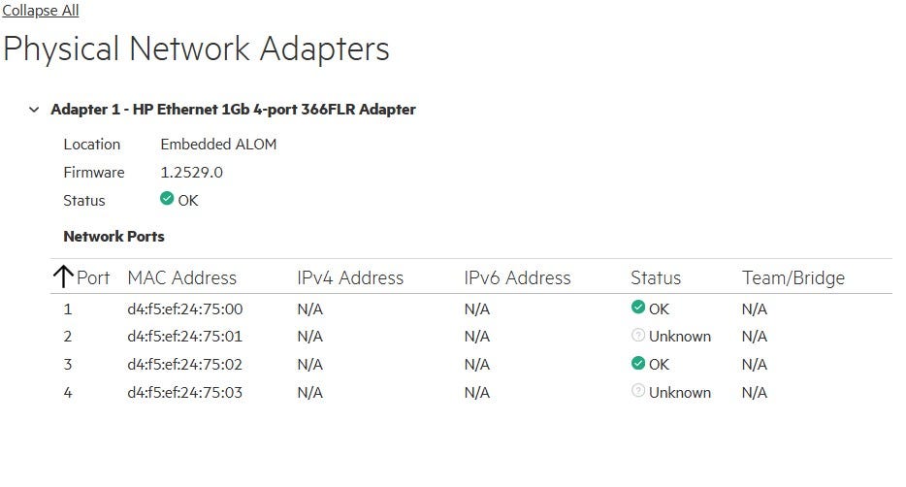
Task: Click the Port column header
Action: point(93,277)
